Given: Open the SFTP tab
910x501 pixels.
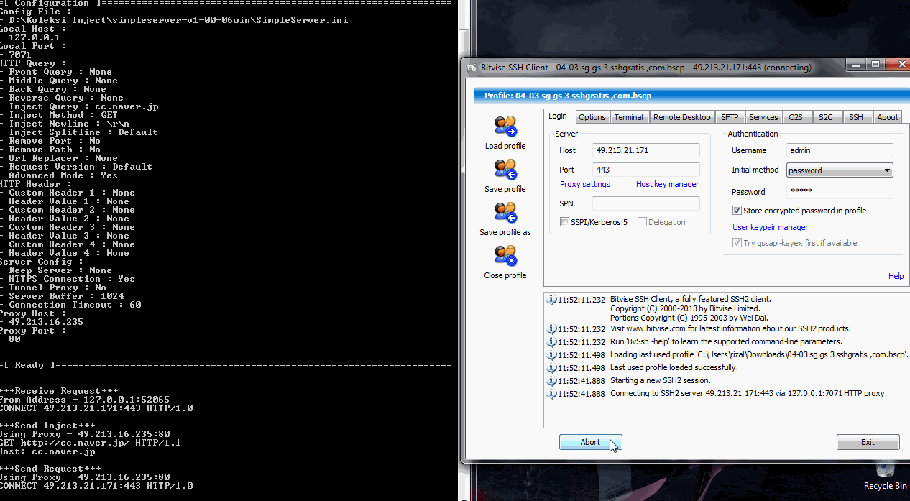Looking at the screenshot, I should [730, 117].
